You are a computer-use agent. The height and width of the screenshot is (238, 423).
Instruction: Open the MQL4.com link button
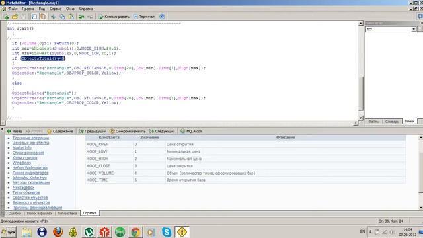tap(192, 131)
